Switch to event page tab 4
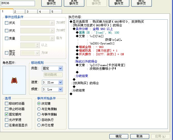This screenshot has width=173, height=140. pyautogui.click(x=44, y=12)
